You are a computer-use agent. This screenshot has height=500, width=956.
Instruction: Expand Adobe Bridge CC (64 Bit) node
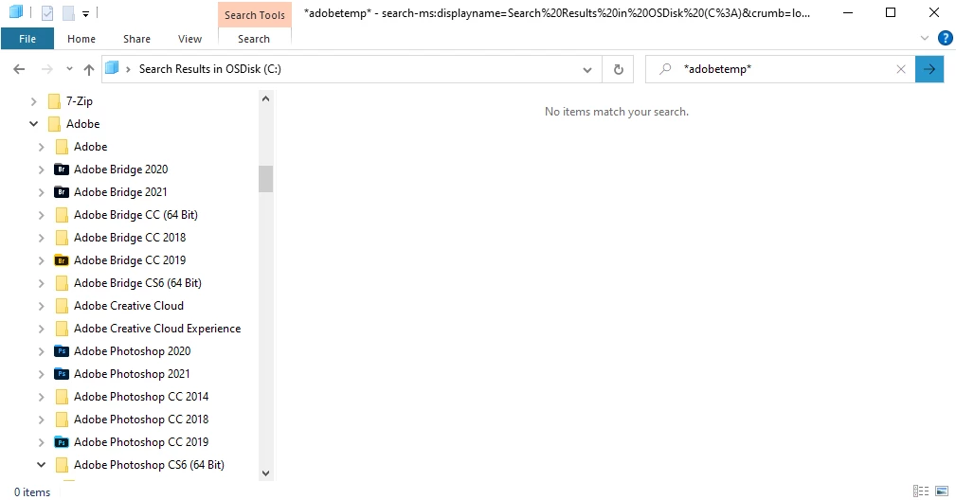pos(41,215)
